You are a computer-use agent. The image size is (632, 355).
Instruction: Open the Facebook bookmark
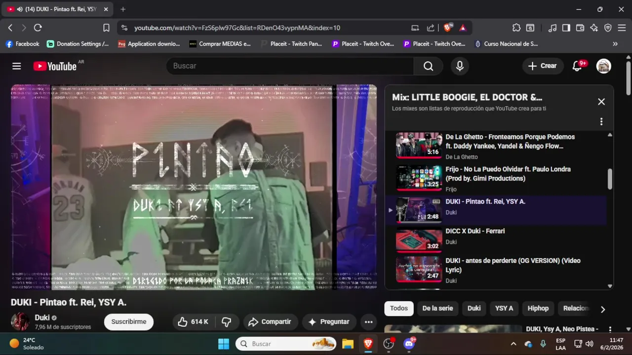click(x=22, y=44)
